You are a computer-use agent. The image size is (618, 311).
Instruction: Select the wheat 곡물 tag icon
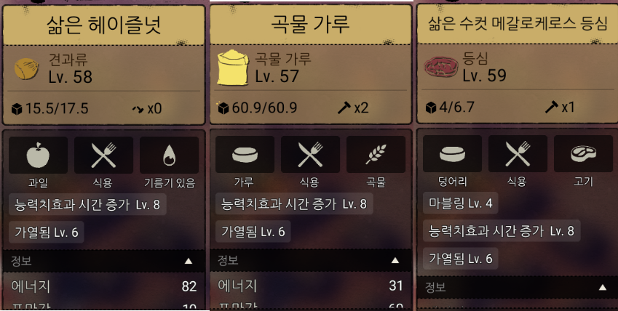(x=376, y=154)
